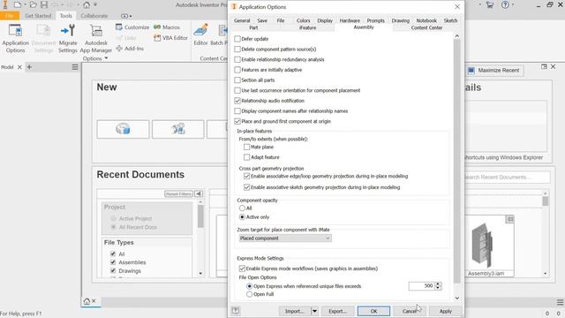
Task: Click the Open folder icon in quick access toolbar
Action: (x=33, y=5)
